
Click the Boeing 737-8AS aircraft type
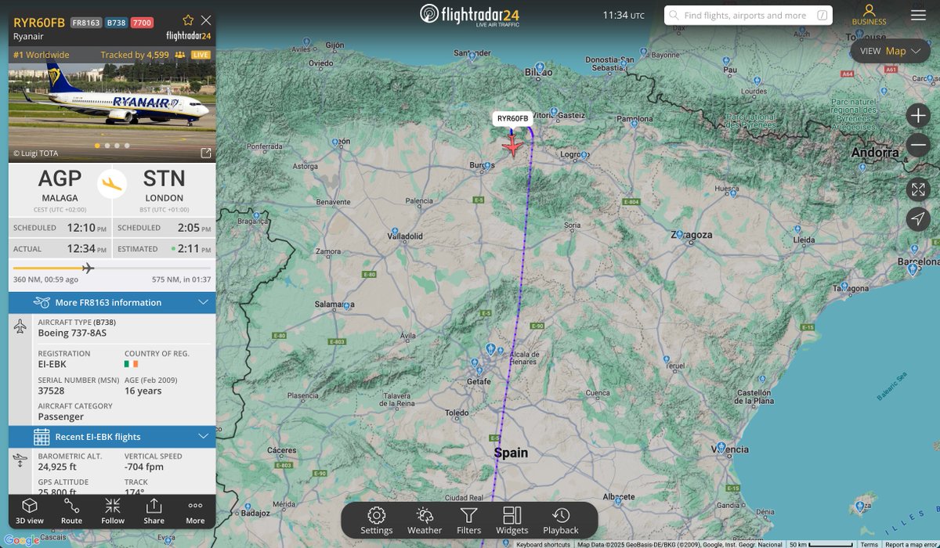72,333
